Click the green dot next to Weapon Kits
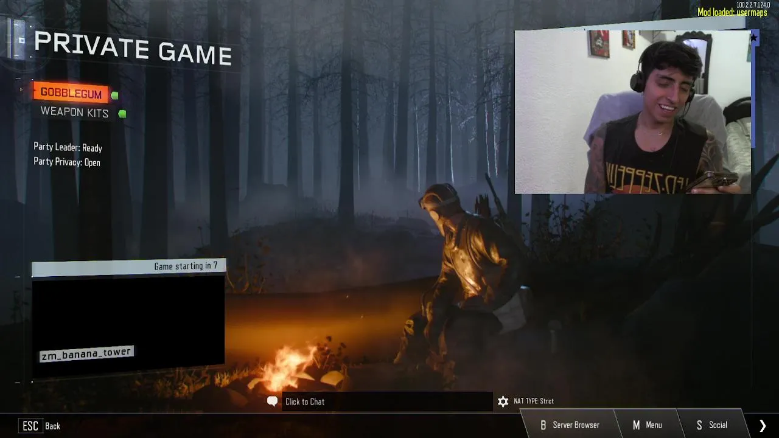Screen dimensions: 779x438 pos(122,114)
